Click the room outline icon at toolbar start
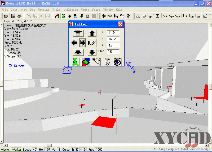The height and width of the screenshot is (152, 212). coord(6,16)
